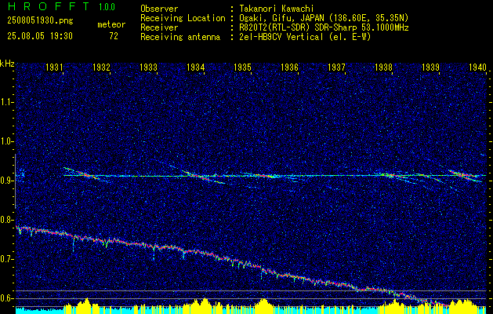
Task: Click the 1.0 kHz axis label
Action: [7, 141]
